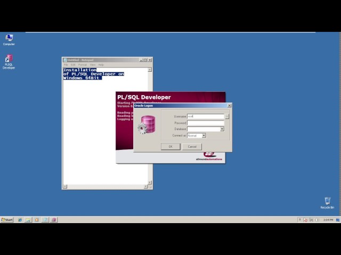Launch Internet Explorer from the taskbar
The image size is (341, 255).
pyautogui.click(x=20, y=219)
